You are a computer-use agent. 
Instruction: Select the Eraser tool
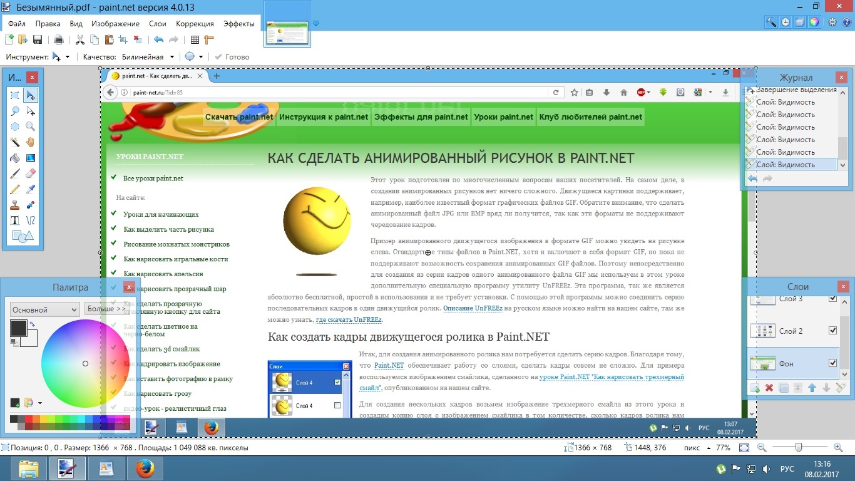click(30, 173)
